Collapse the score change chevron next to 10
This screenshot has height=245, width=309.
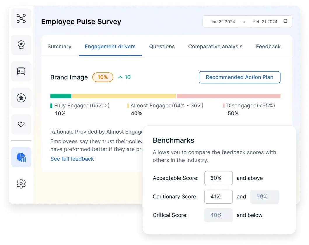(120, 77)
